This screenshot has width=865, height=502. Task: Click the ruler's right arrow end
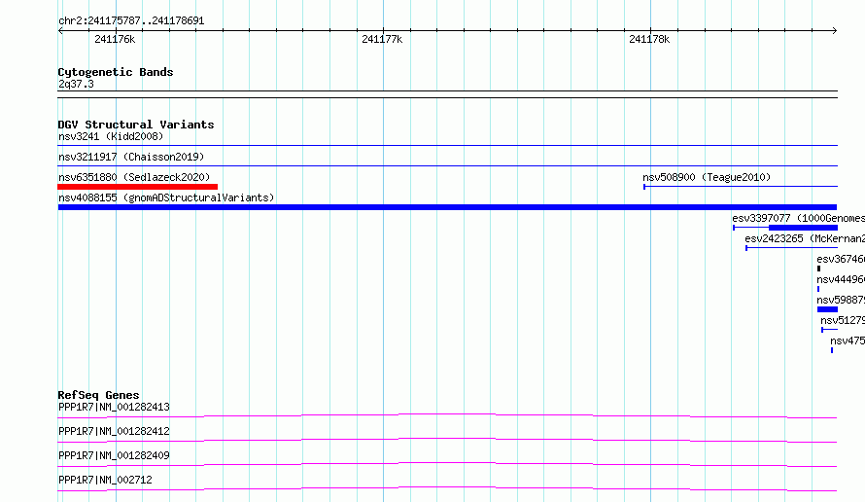835,31
